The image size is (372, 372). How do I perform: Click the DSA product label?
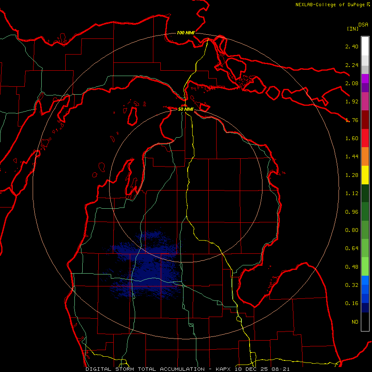[363, 25]
